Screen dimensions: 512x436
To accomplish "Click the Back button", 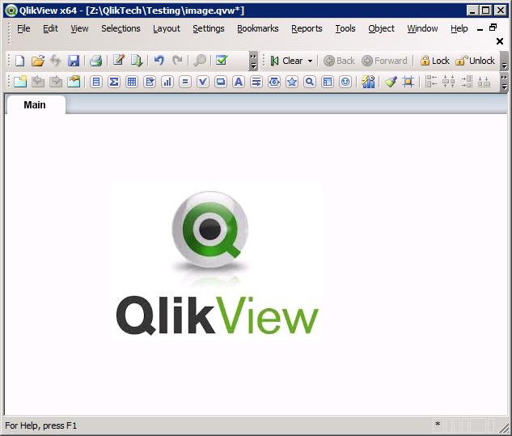I will (339, 61).
